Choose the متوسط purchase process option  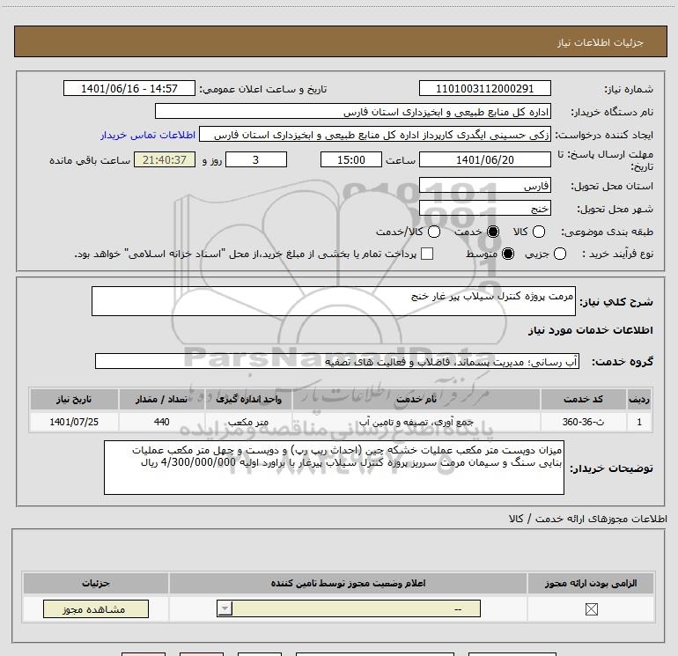pos(508,254)
